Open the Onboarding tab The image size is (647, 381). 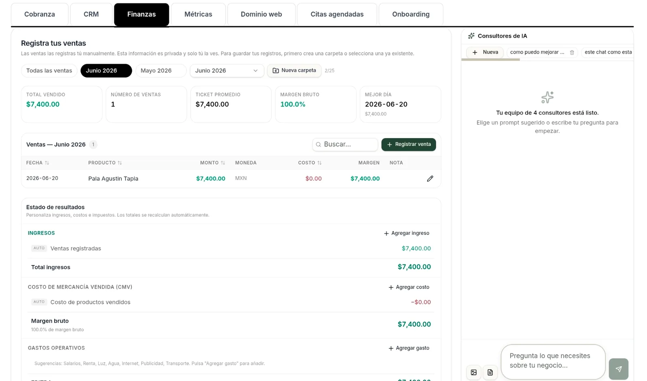pyautogui.click(x=411, y=14)
